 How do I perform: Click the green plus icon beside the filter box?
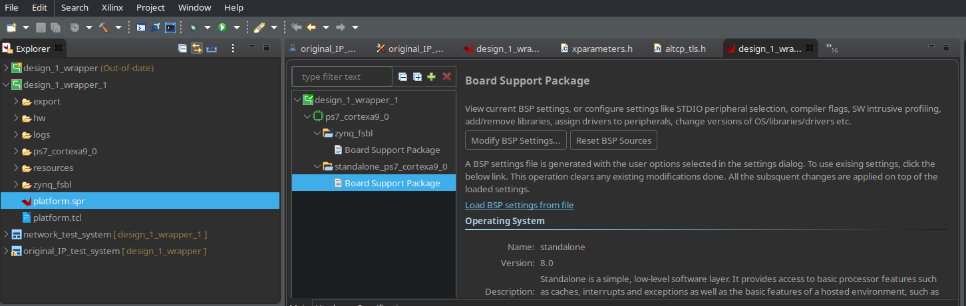point(431,76)
